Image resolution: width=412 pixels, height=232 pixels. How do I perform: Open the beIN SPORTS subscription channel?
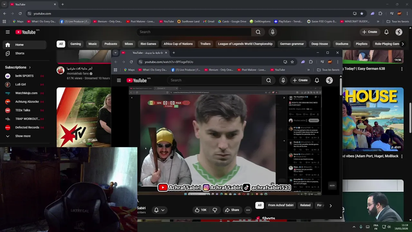[x=25, y=76]
